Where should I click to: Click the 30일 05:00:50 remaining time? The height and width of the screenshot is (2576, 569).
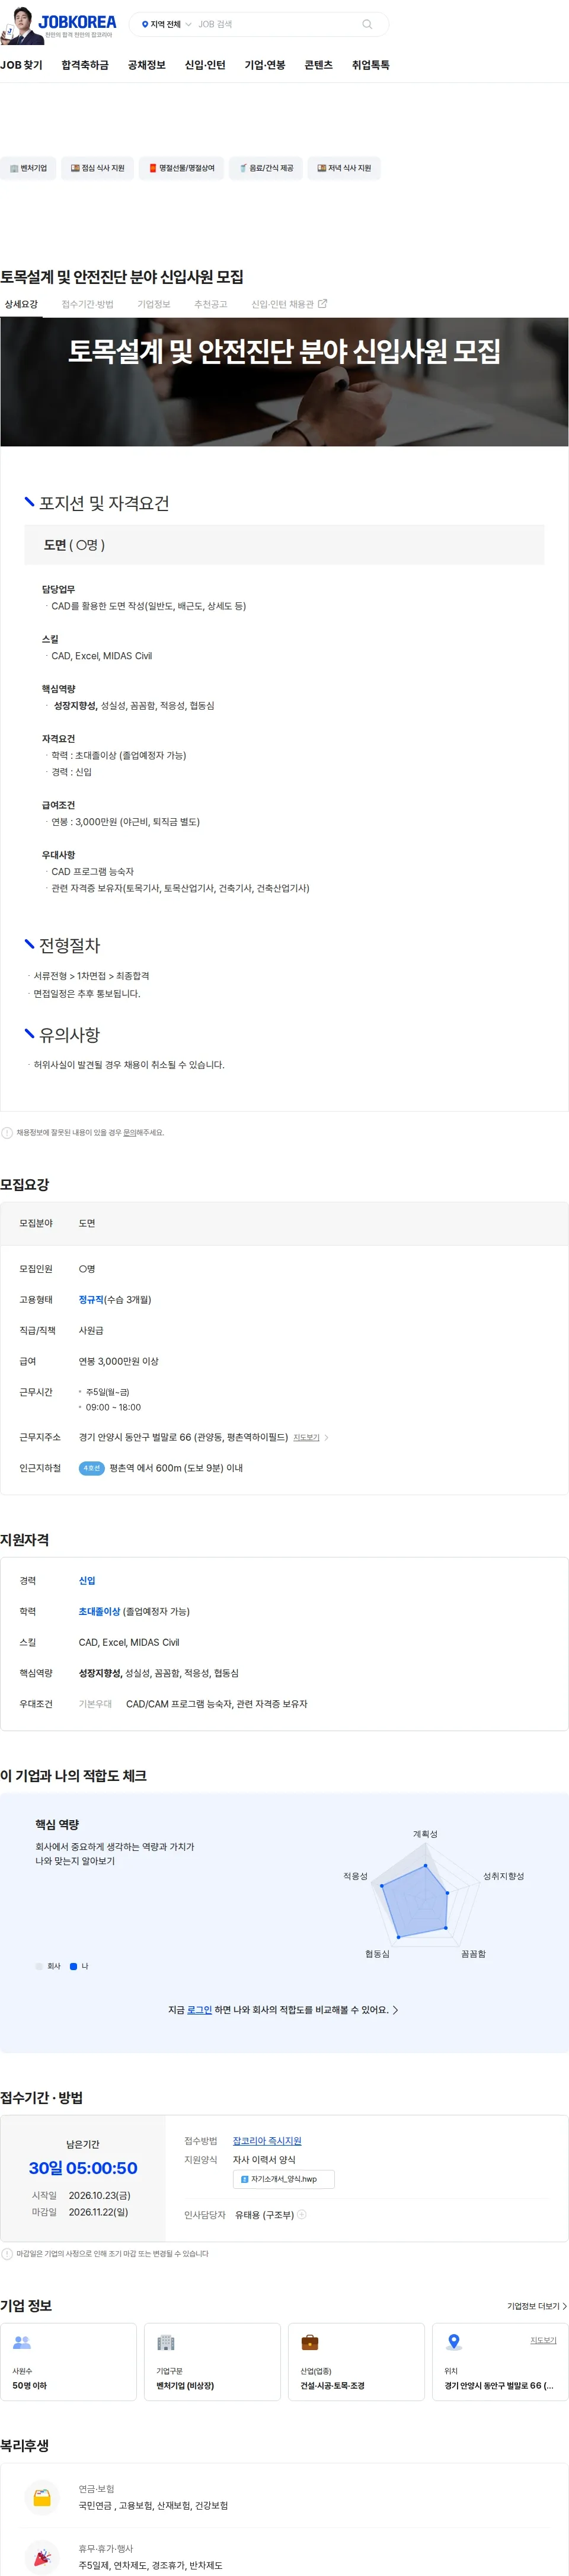[x=83, y=2168]
